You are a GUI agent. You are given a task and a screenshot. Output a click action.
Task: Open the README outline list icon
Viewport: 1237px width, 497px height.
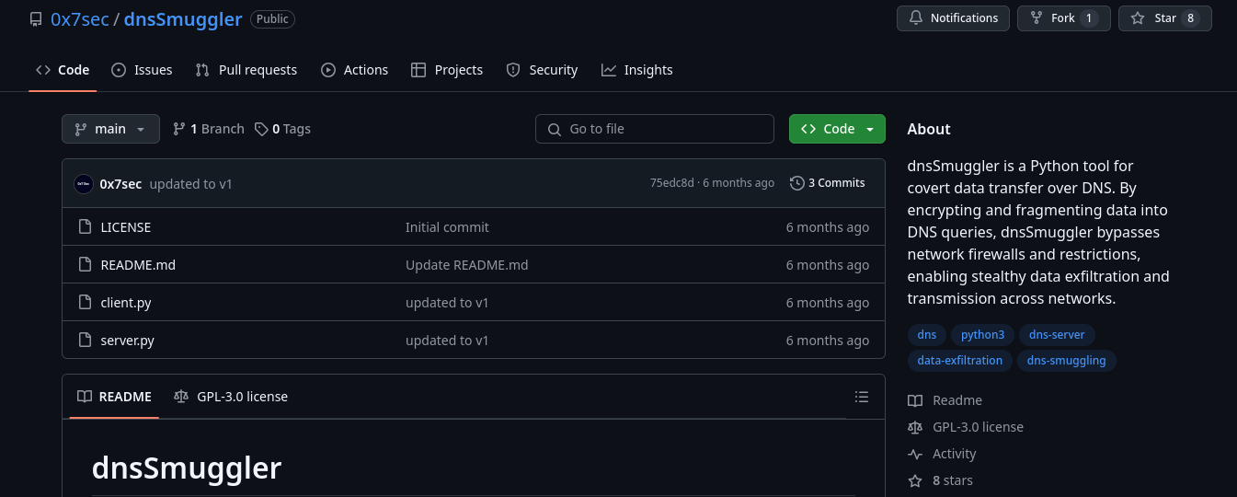[862, 397]
